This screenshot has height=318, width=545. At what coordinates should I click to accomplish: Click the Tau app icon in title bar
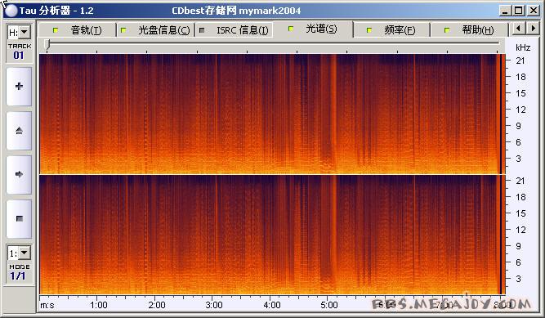[11, 11]
